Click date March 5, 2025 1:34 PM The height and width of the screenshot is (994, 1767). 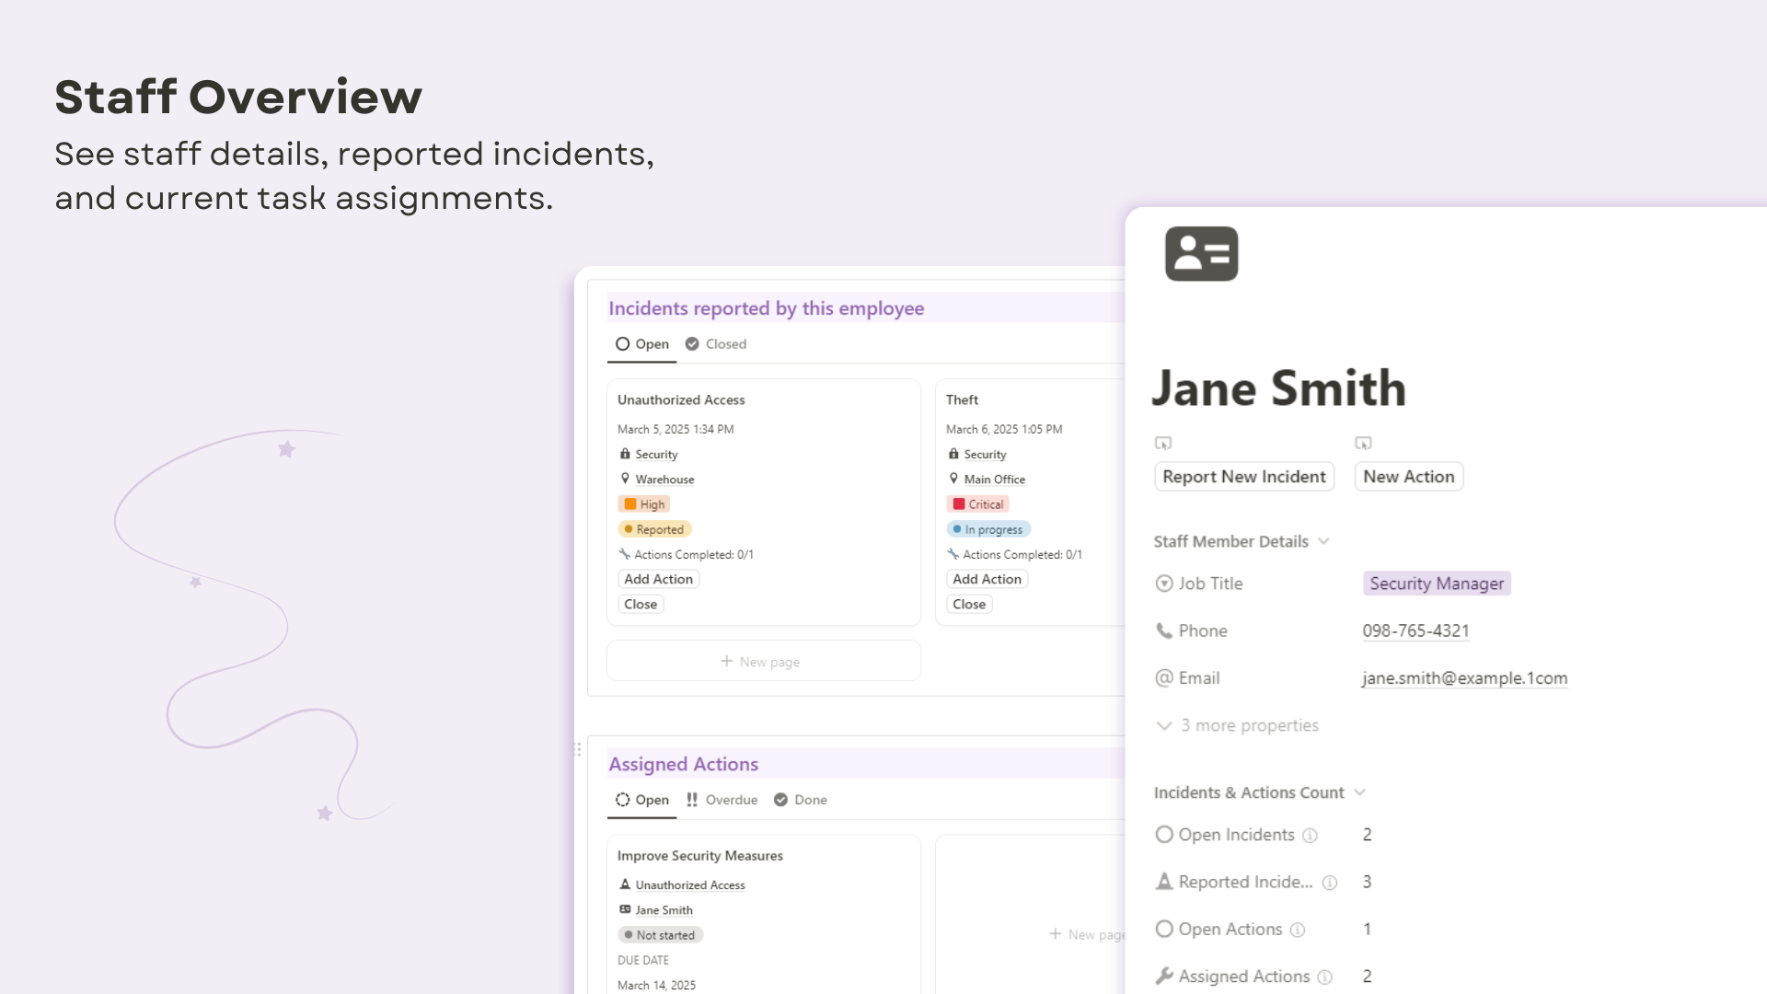[x=676, y=429]
